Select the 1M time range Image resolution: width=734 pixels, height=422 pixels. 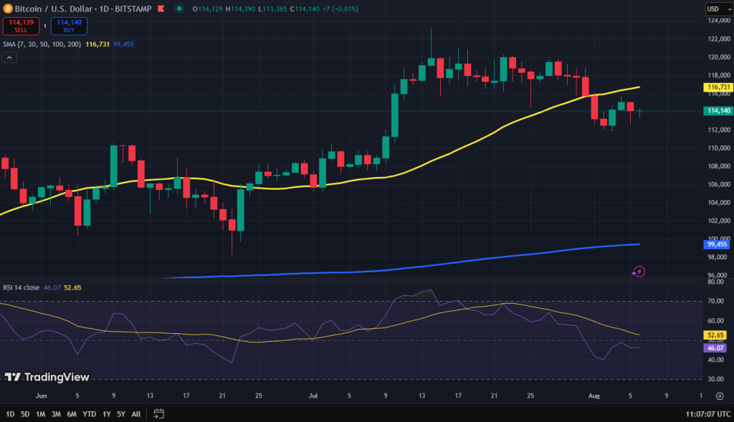click(40, 414)
